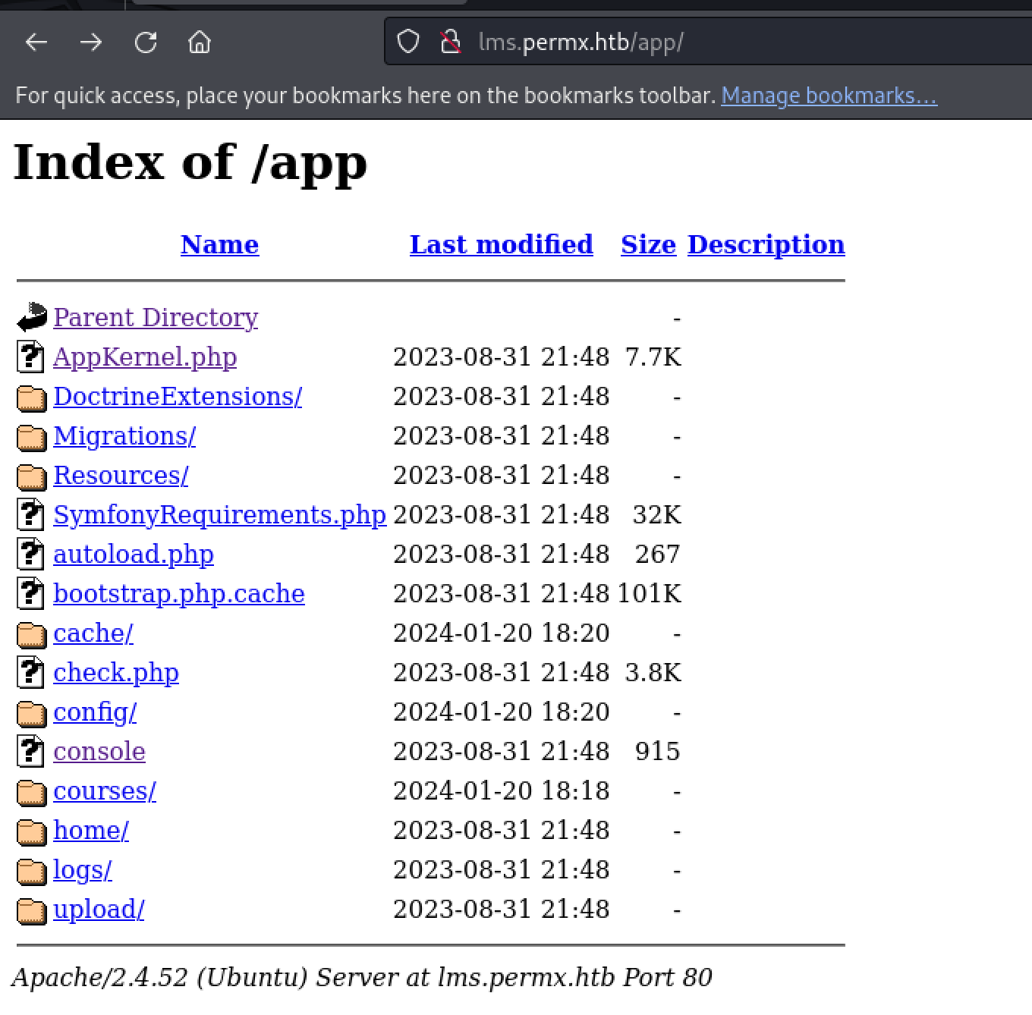This screenshot has height=1015, width=1032.
Task: Click the folder icon beside cache/
Action: tap(31, 634)
